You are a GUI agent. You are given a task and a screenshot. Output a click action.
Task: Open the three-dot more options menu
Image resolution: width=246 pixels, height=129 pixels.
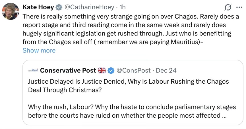tap(238, 7)
